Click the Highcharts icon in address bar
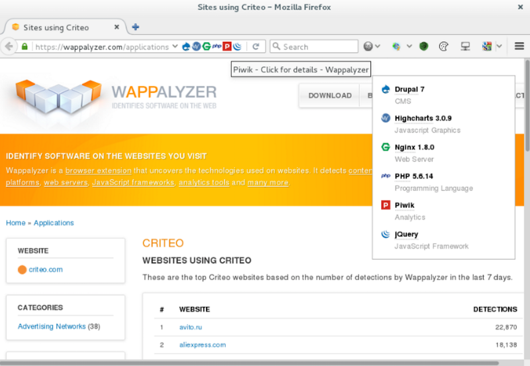This screenshot has width=530, height=366. 196,46
